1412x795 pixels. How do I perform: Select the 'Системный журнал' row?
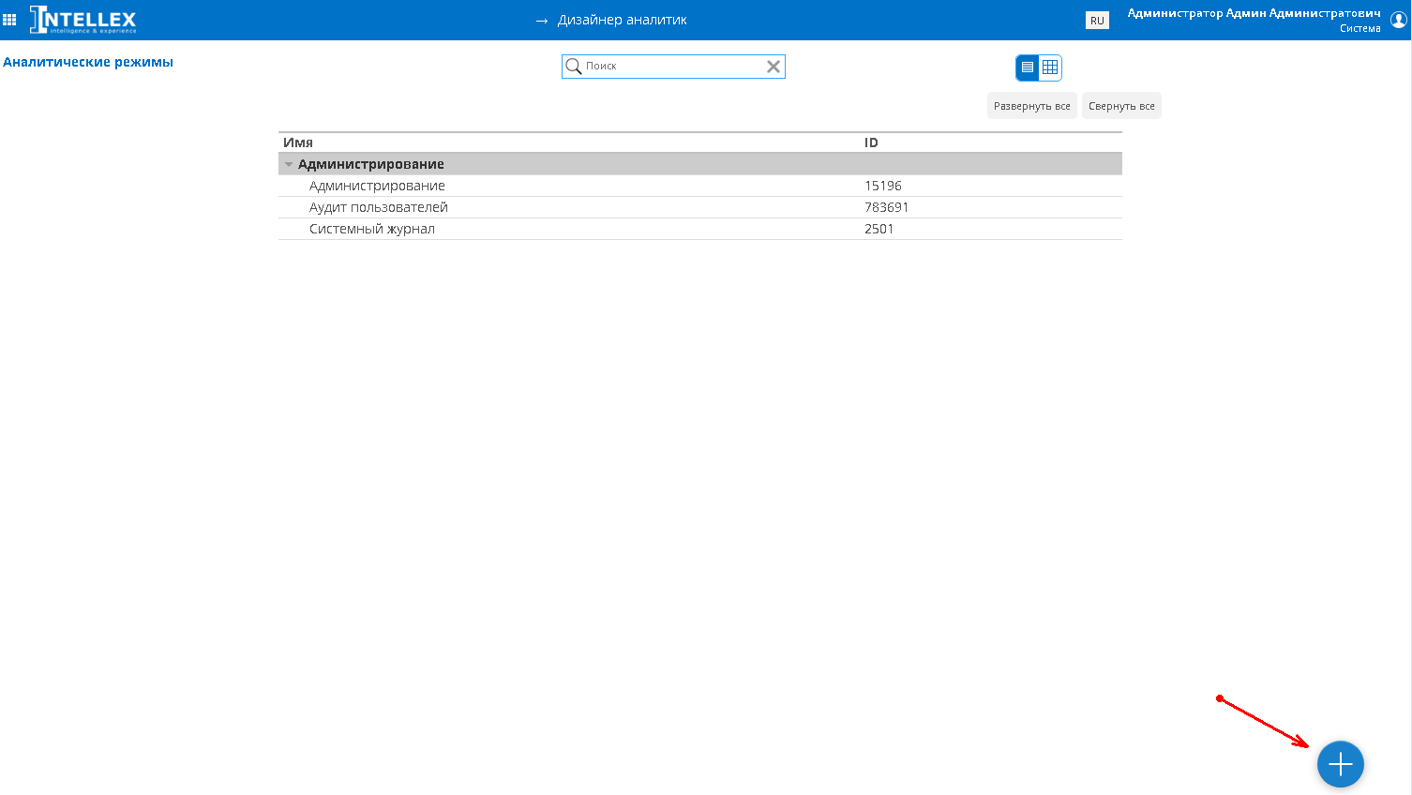[700, 229]
